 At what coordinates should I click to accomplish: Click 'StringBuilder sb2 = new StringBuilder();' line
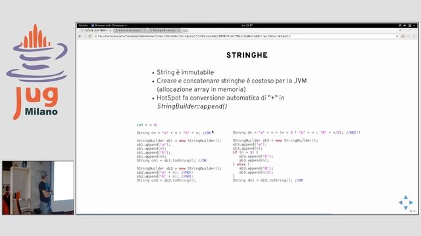click(x=179, y=168)
